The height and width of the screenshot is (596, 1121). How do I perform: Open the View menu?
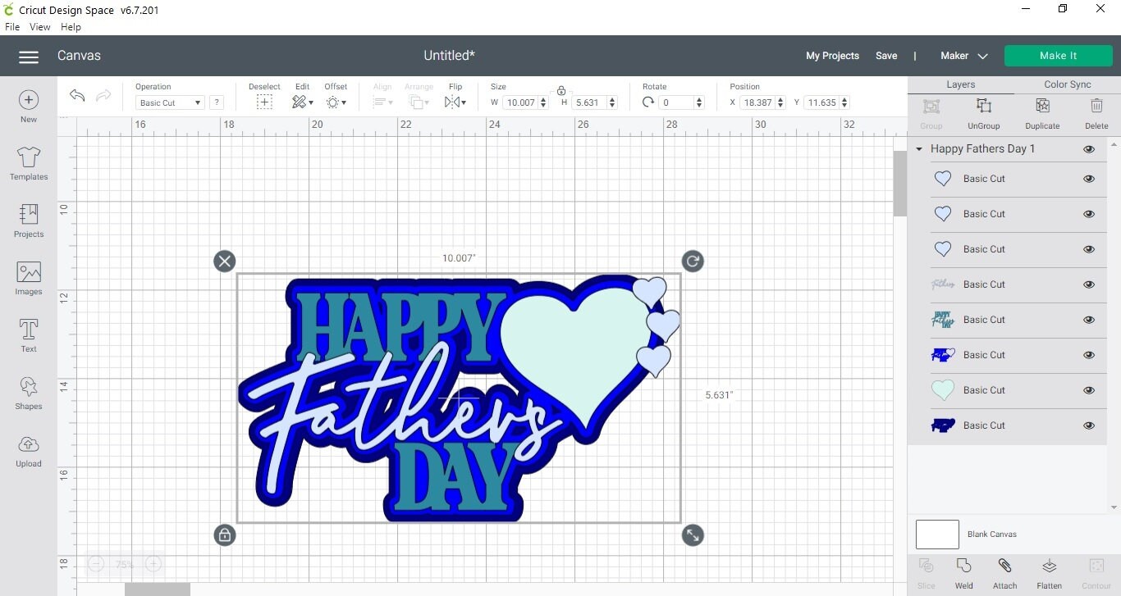point(40,27)
